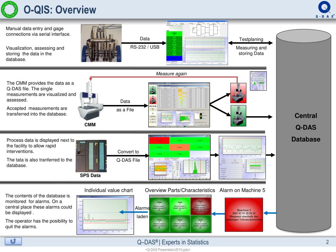Click the bright green Durchmesser 2 tile
Image resolution: width=336 pixels, height=252 pixels.
[x=180, y=206]
